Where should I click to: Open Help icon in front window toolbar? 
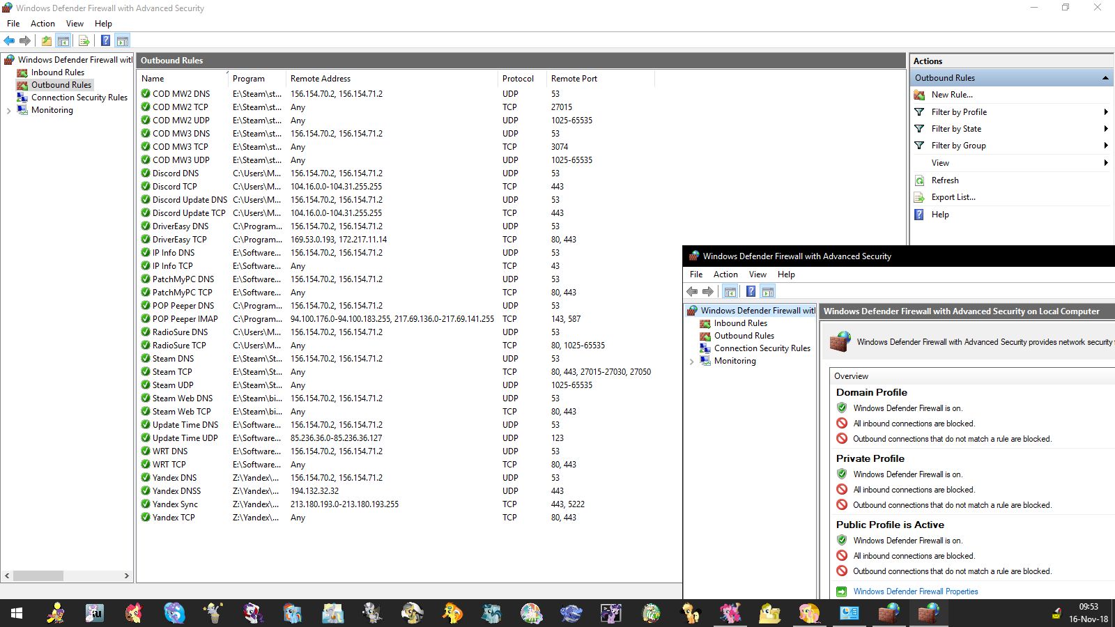coord(751,291)
